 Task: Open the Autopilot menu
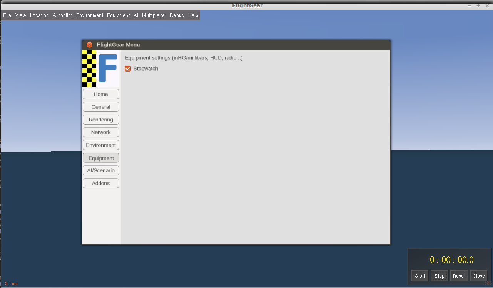[x=63, y=15]
